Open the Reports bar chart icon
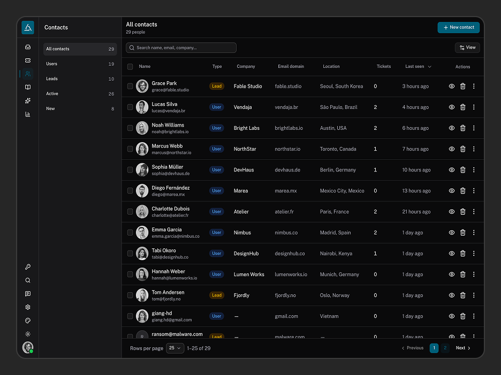 pyautogui.click(x=28, y=114)
